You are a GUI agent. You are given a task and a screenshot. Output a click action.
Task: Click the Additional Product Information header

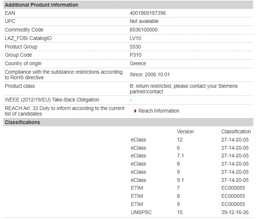pyautogui.click(x=41, y=5)
